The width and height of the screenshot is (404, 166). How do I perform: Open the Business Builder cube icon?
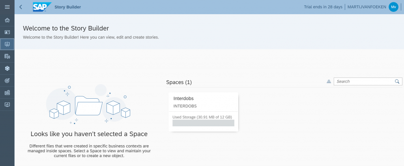point(7,68)
